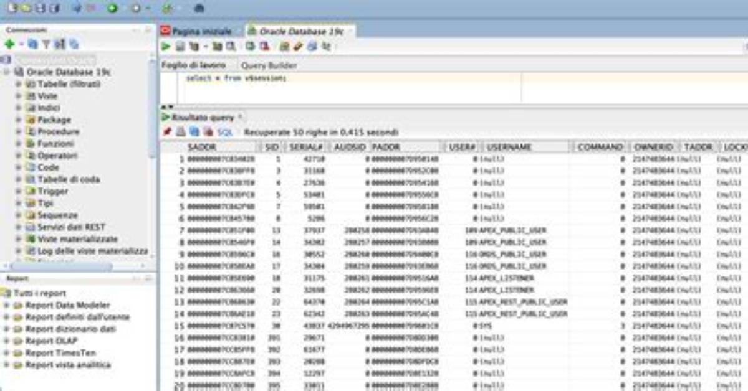Image resolution: width=748 pixels, height=391 pixels.
Task: Click the SQL link in query result toolbar
Action: pyautogui.click(x=224, y=133)
